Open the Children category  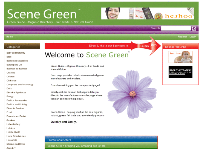click(10, 77)
